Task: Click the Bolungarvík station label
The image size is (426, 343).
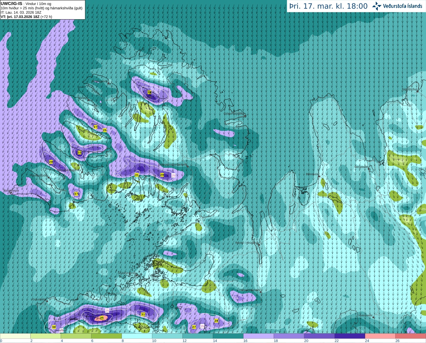Action: pyautogui.click(x=100, y=81)
